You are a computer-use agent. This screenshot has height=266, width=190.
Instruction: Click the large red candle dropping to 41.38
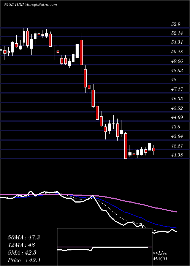126,146
